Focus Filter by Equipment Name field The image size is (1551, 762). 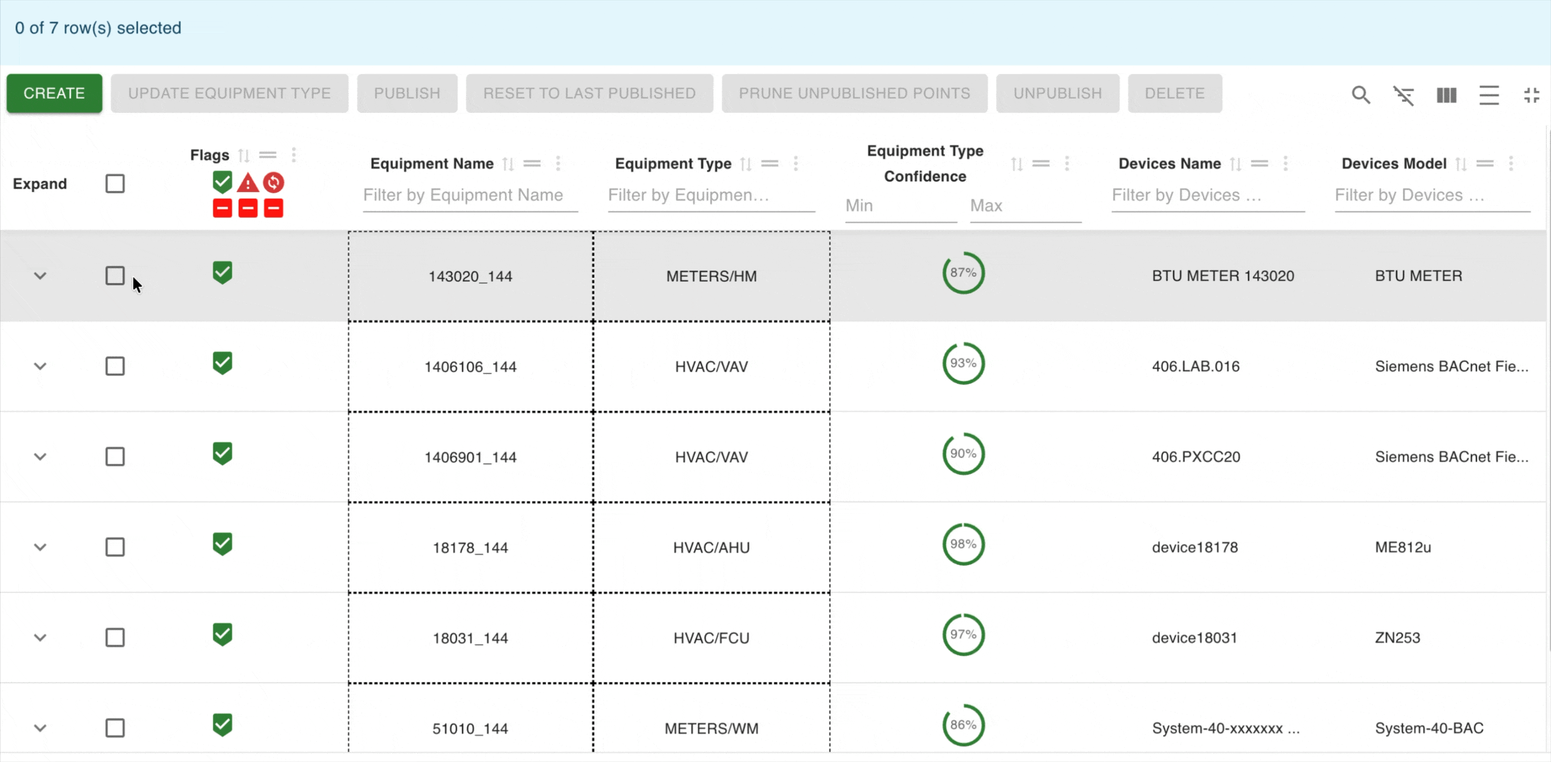tap(471, 196)
